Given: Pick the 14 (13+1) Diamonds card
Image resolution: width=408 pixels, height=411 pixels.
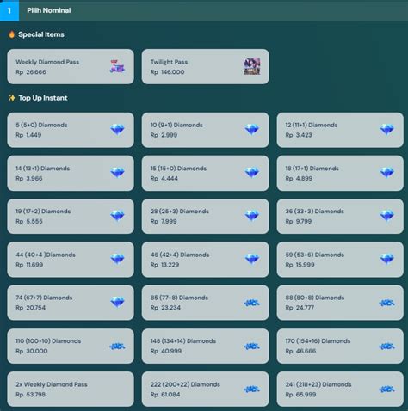Looking at the screenshot, I should [71, 173].
